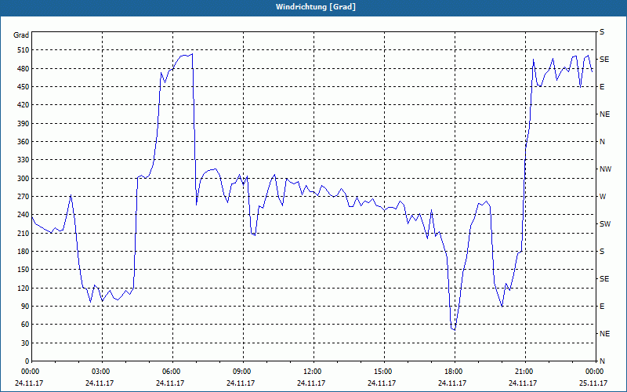Viewport: 627px width, 392px height.
Task: Click the 60 y-axis label
Action: (x=25, y=325)
